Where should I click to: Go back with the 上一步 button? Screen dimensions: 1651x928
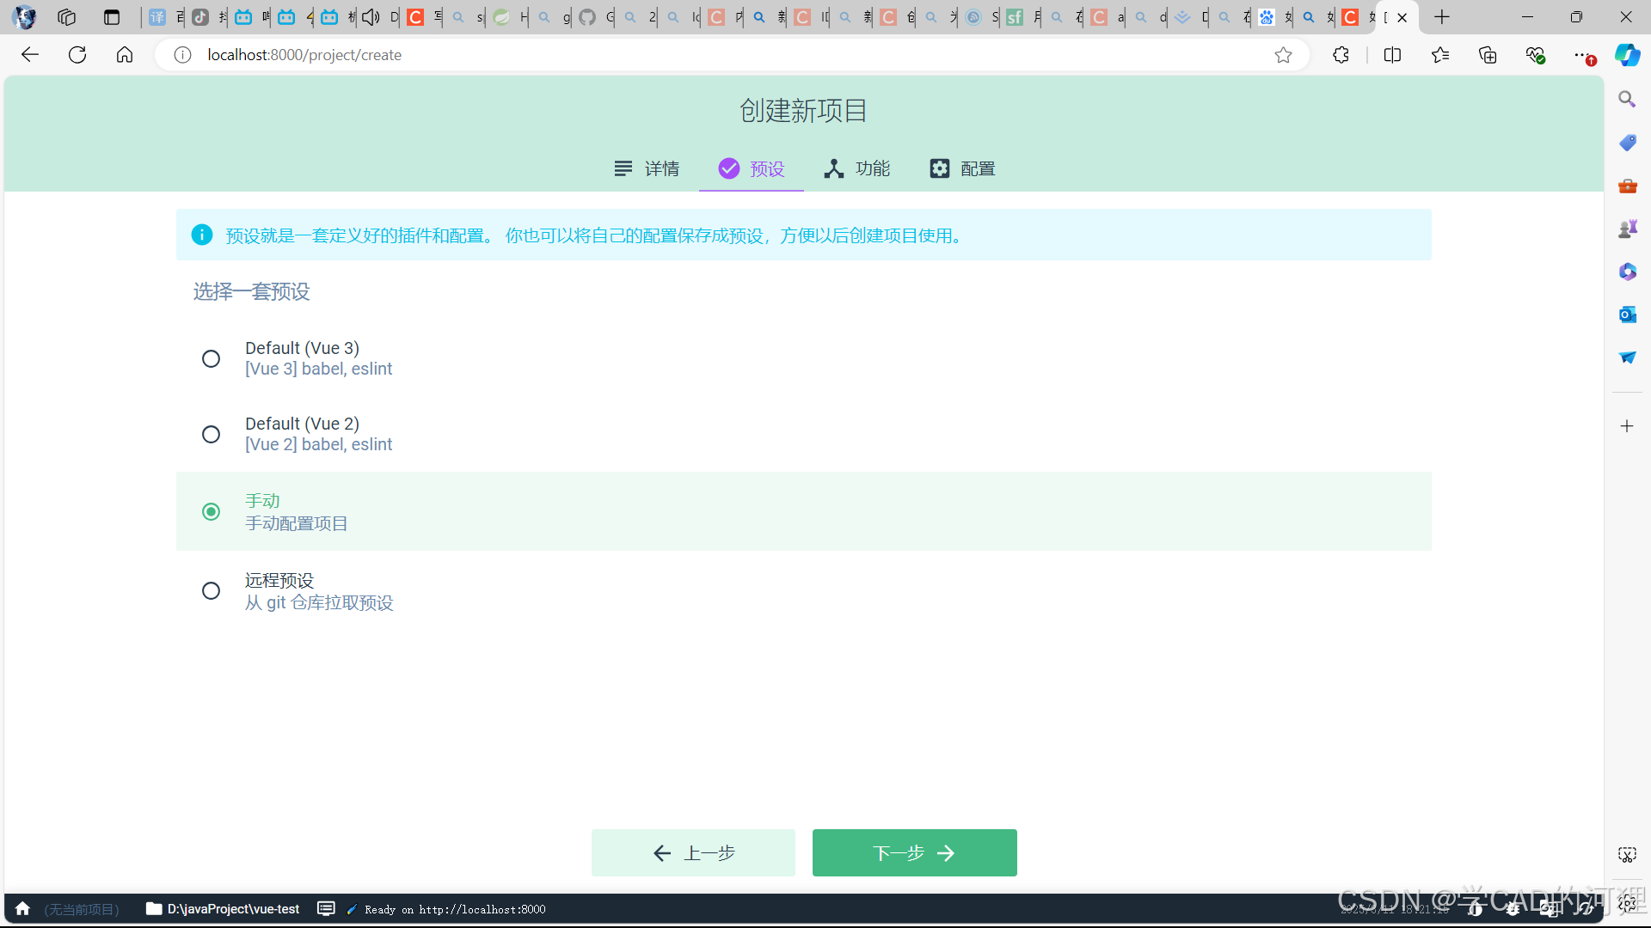693,852
